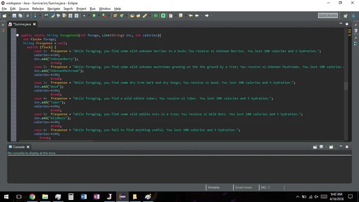Toggle the Show Whitespace Characters icon
Image resolution: width=359 pixels, height=202 pixels.
coord(76,16)
